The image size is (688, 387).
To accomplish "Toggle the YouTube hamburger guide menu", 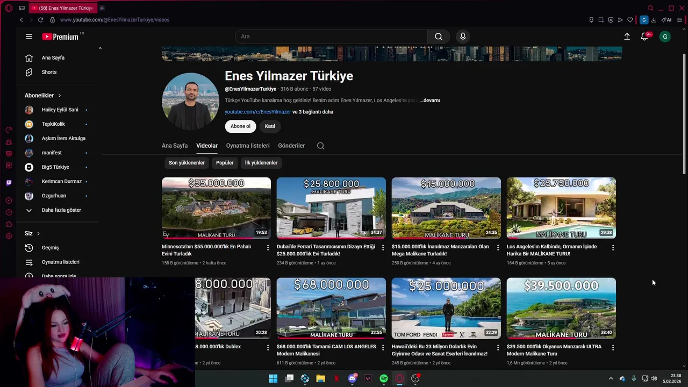I will [x=29, y=37].
